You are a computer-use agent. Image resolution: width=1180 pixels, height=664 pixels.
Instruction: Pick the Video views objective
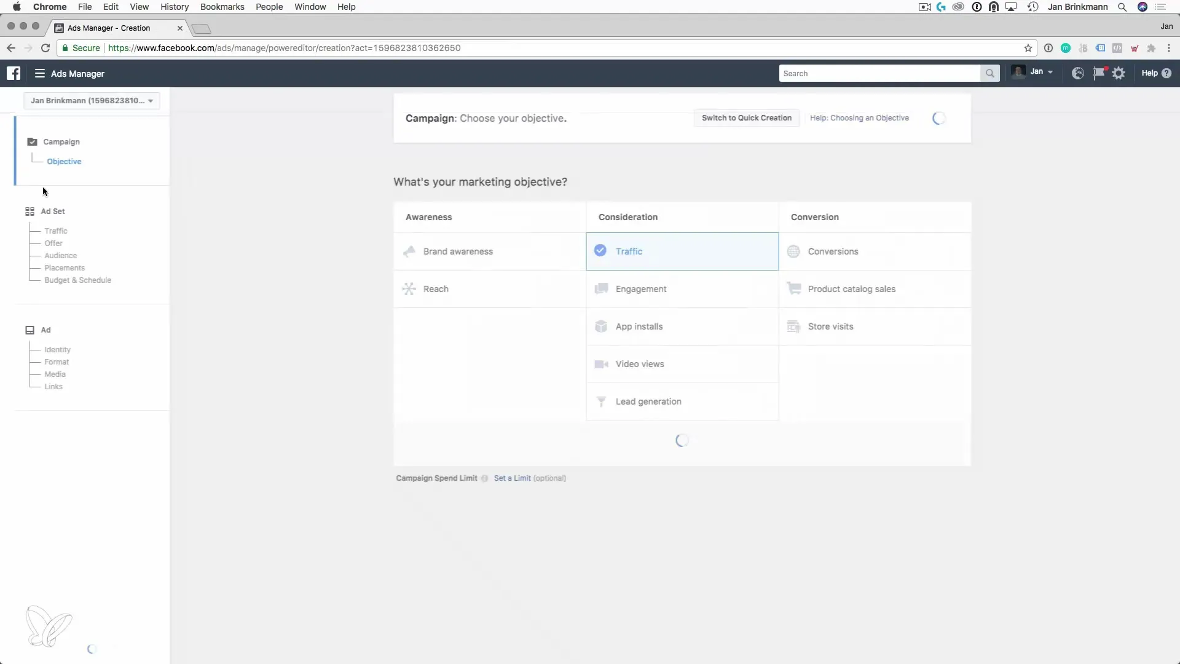[x=682, y=364]
